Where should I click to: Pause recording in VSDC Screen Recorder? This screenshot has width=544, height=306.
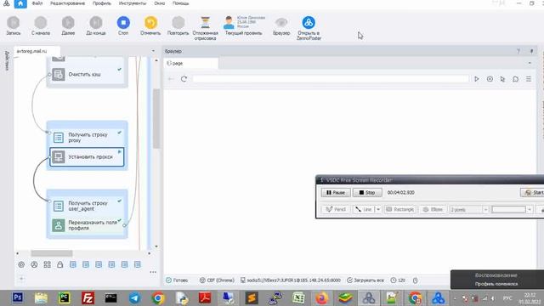coord(336,193)
